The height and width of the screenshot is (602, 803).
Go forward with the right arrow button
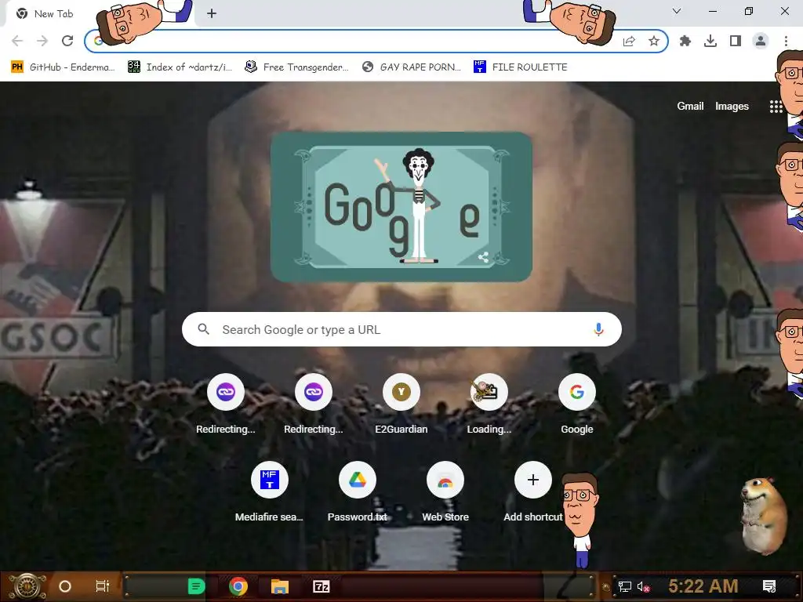42,41
